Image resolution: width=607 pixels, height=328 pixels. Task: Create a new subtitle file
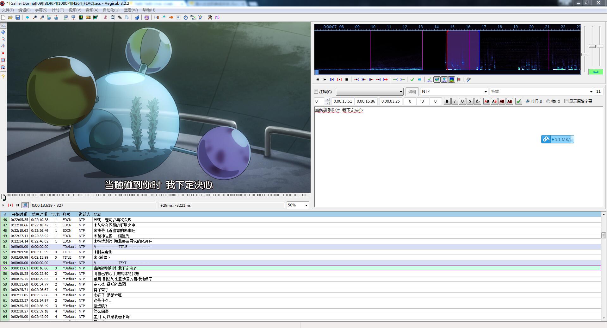tap(3, 17)
